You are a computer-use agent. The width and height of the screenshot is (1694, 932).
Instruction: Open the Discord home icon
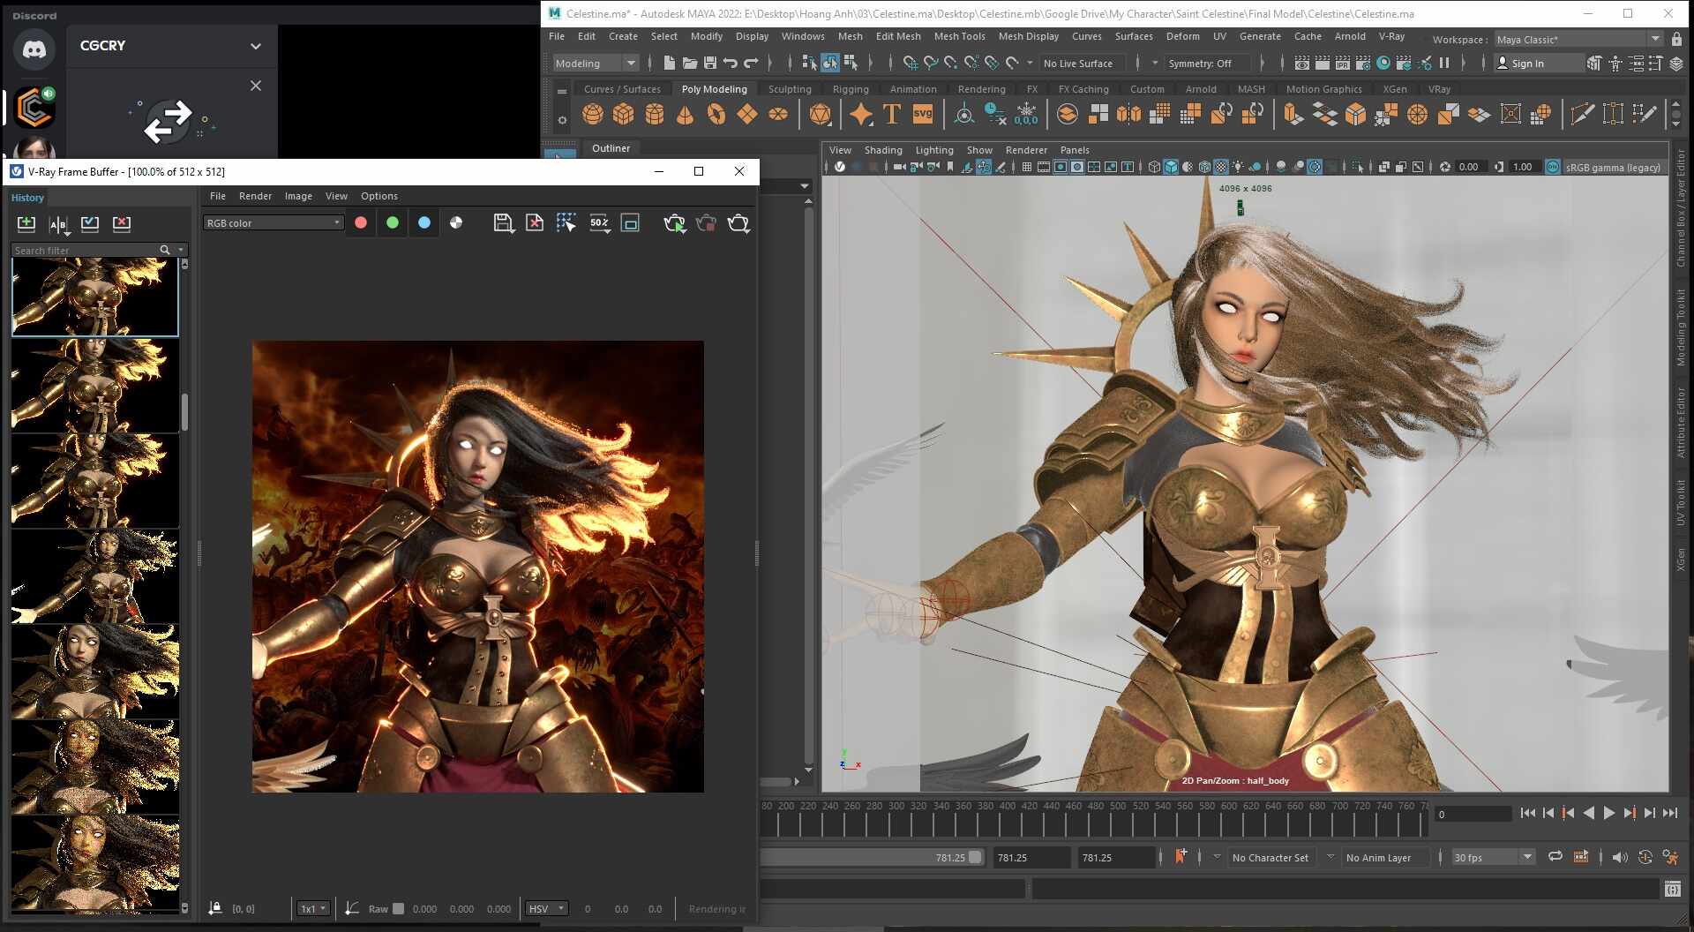click(34, 49)
